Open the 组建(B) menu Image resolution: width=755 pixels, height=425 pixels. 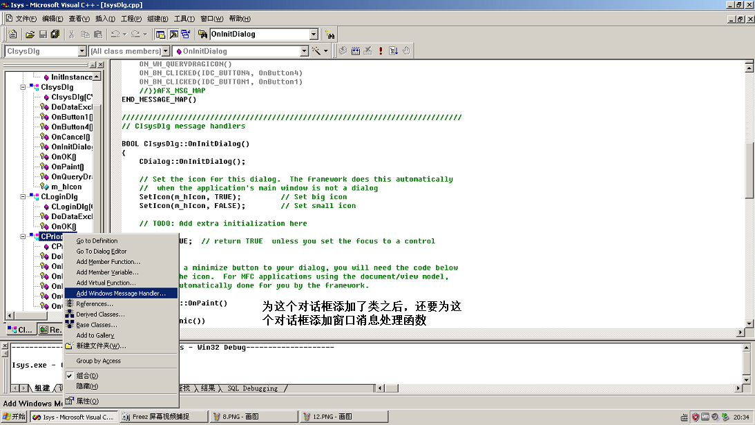click(157, 19)
